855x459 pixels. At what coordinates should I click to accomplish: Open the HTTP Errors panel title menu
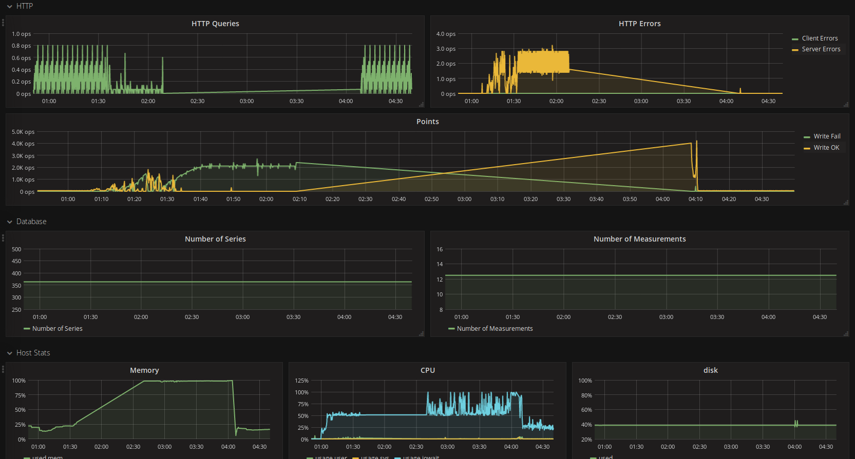click(639, 24)
